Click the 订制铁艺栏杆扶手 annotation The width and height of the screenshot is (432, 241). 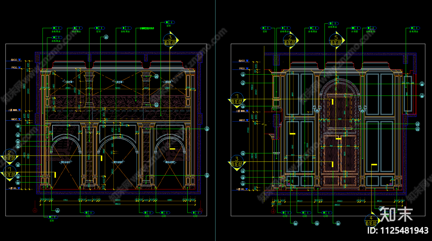tap(147, 28)
